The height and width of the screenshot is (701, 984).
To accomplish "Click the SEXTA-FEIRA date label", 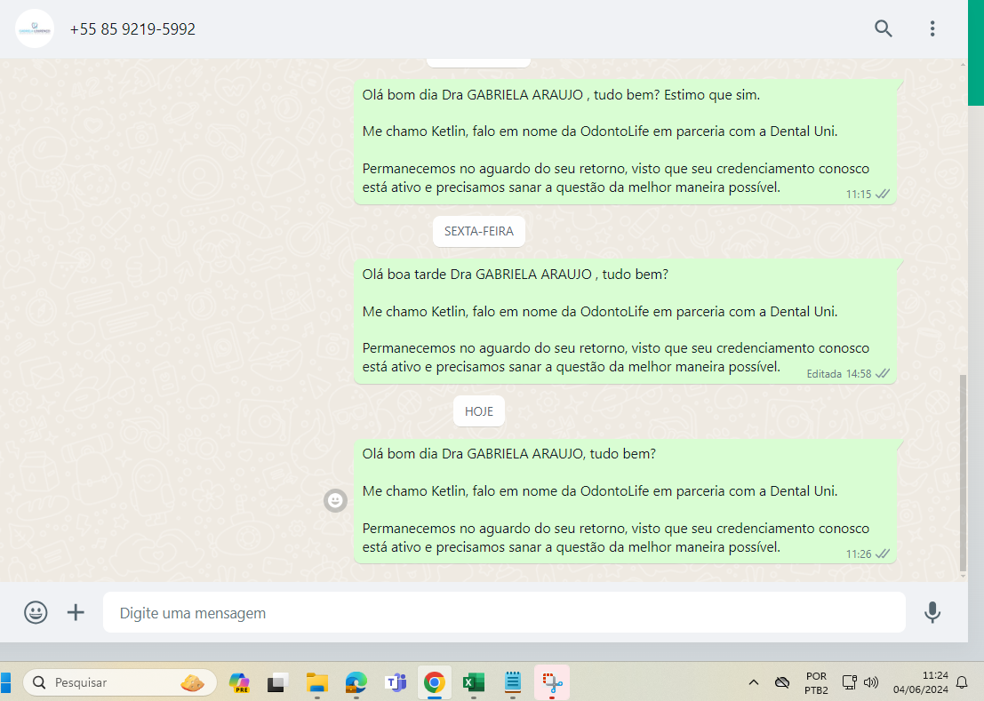I will [479, 231].
